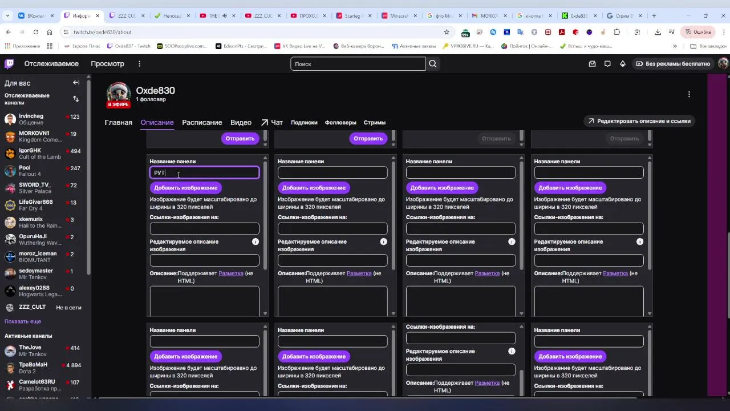Screen dimensions: 730x411
Task: Open SWORD_TV_ channel in sidebar
Action: (x=43, y=188)
